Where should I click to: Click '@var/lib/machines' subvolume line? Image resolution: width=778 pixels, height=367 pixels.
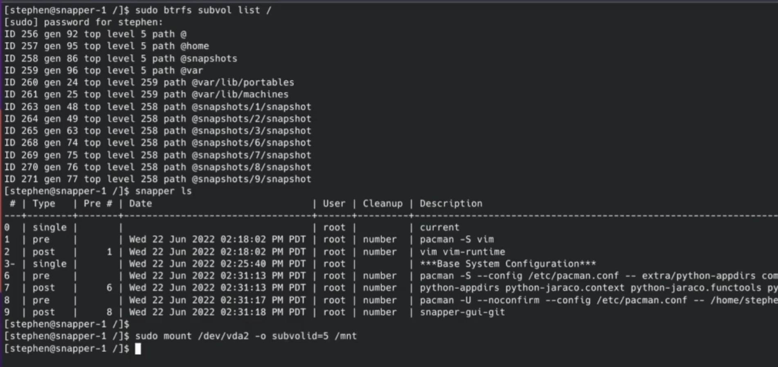146,94
